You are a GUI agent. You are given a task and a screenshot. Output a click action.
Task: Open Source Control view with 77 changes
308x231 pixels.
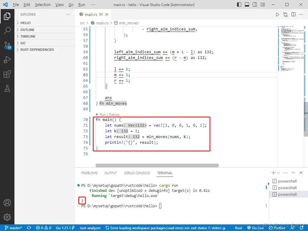(x=8, y=45)
